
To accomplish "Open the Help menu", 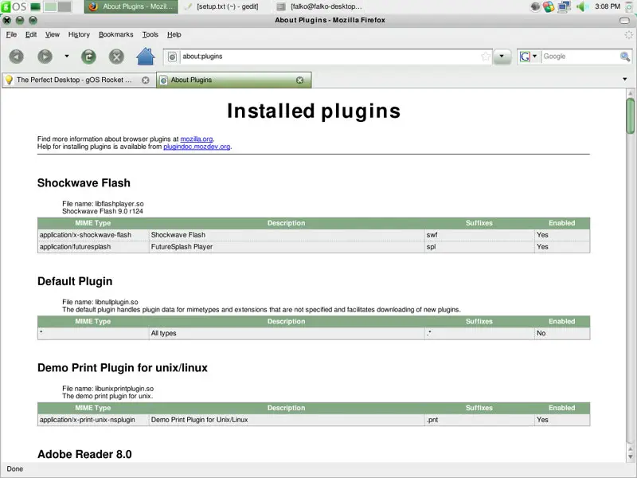I will pyautogui.click(x=174, y=34).
